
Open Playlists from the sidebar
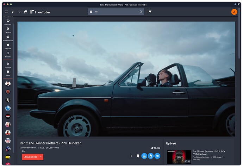(8, 46)
